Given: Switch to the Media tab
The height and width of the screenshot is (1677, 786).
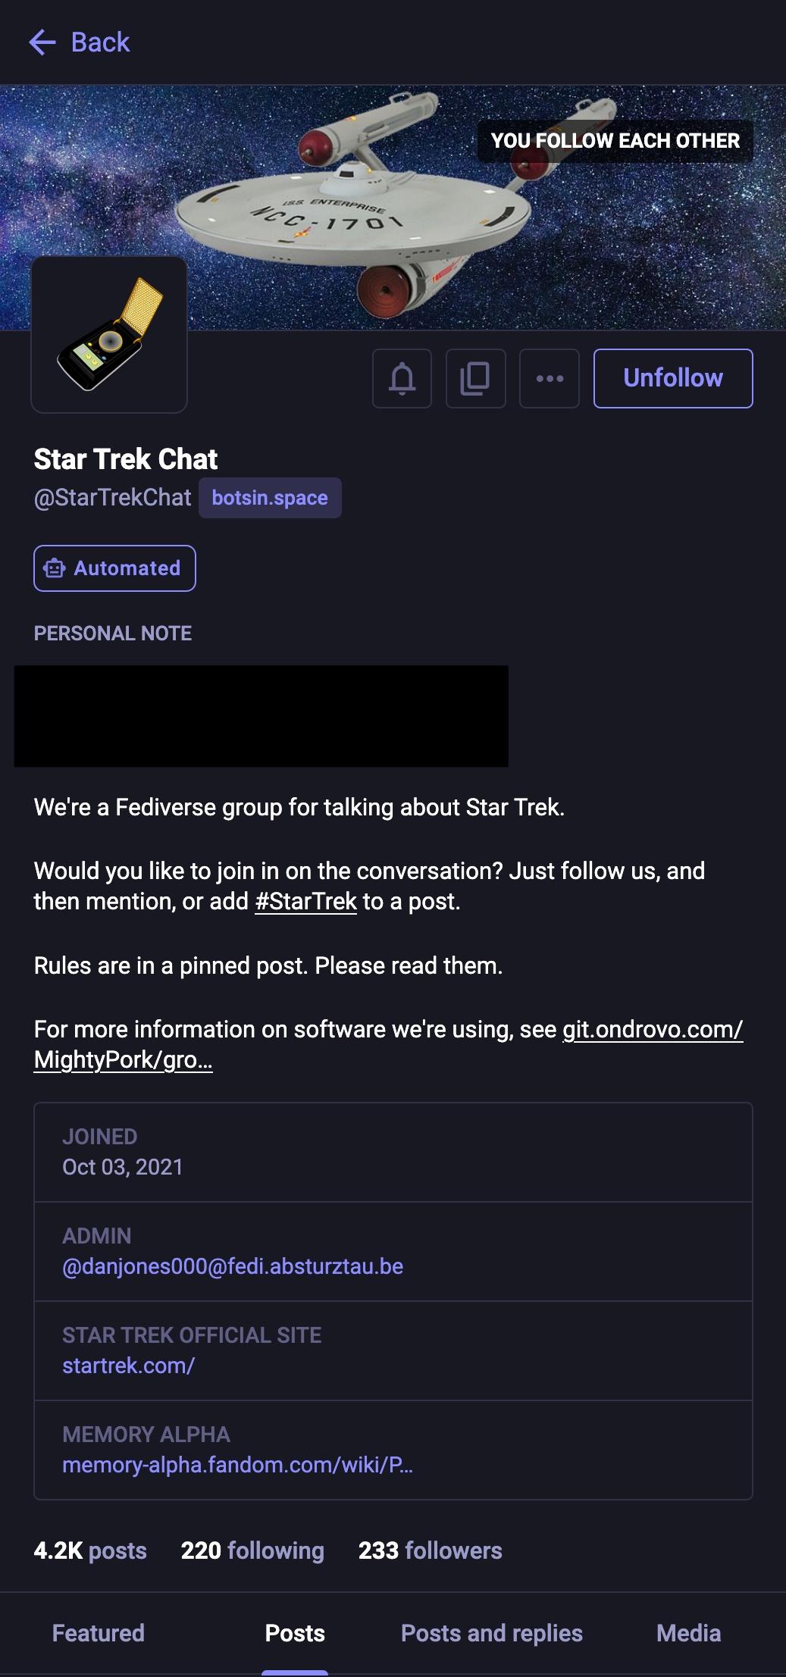Looking at the screenshot, I should tap(688, 1633).
